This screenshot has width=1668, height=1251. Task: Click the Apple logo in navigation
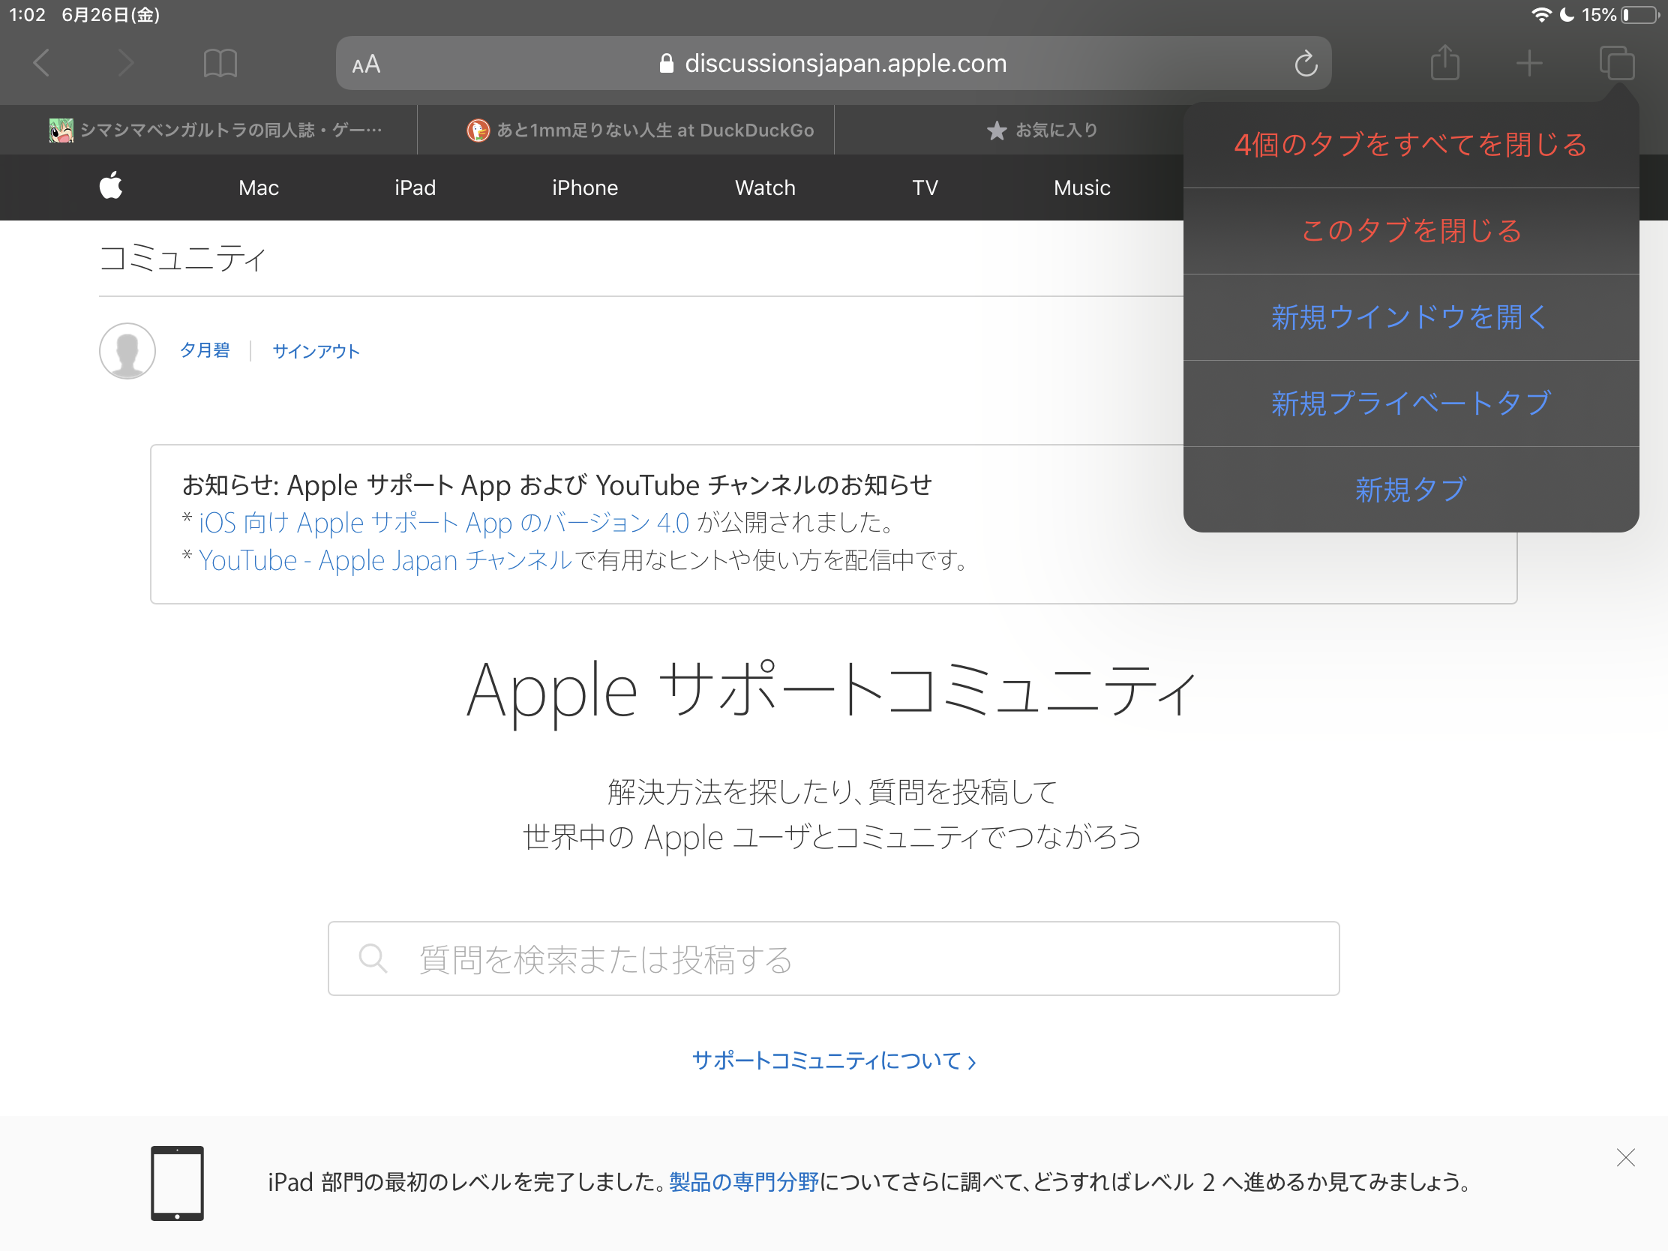(111, 186)
